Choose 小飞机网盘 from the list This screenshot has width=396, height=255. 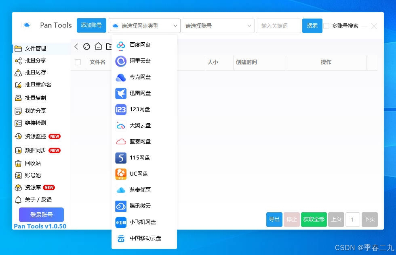pos(144,222)
